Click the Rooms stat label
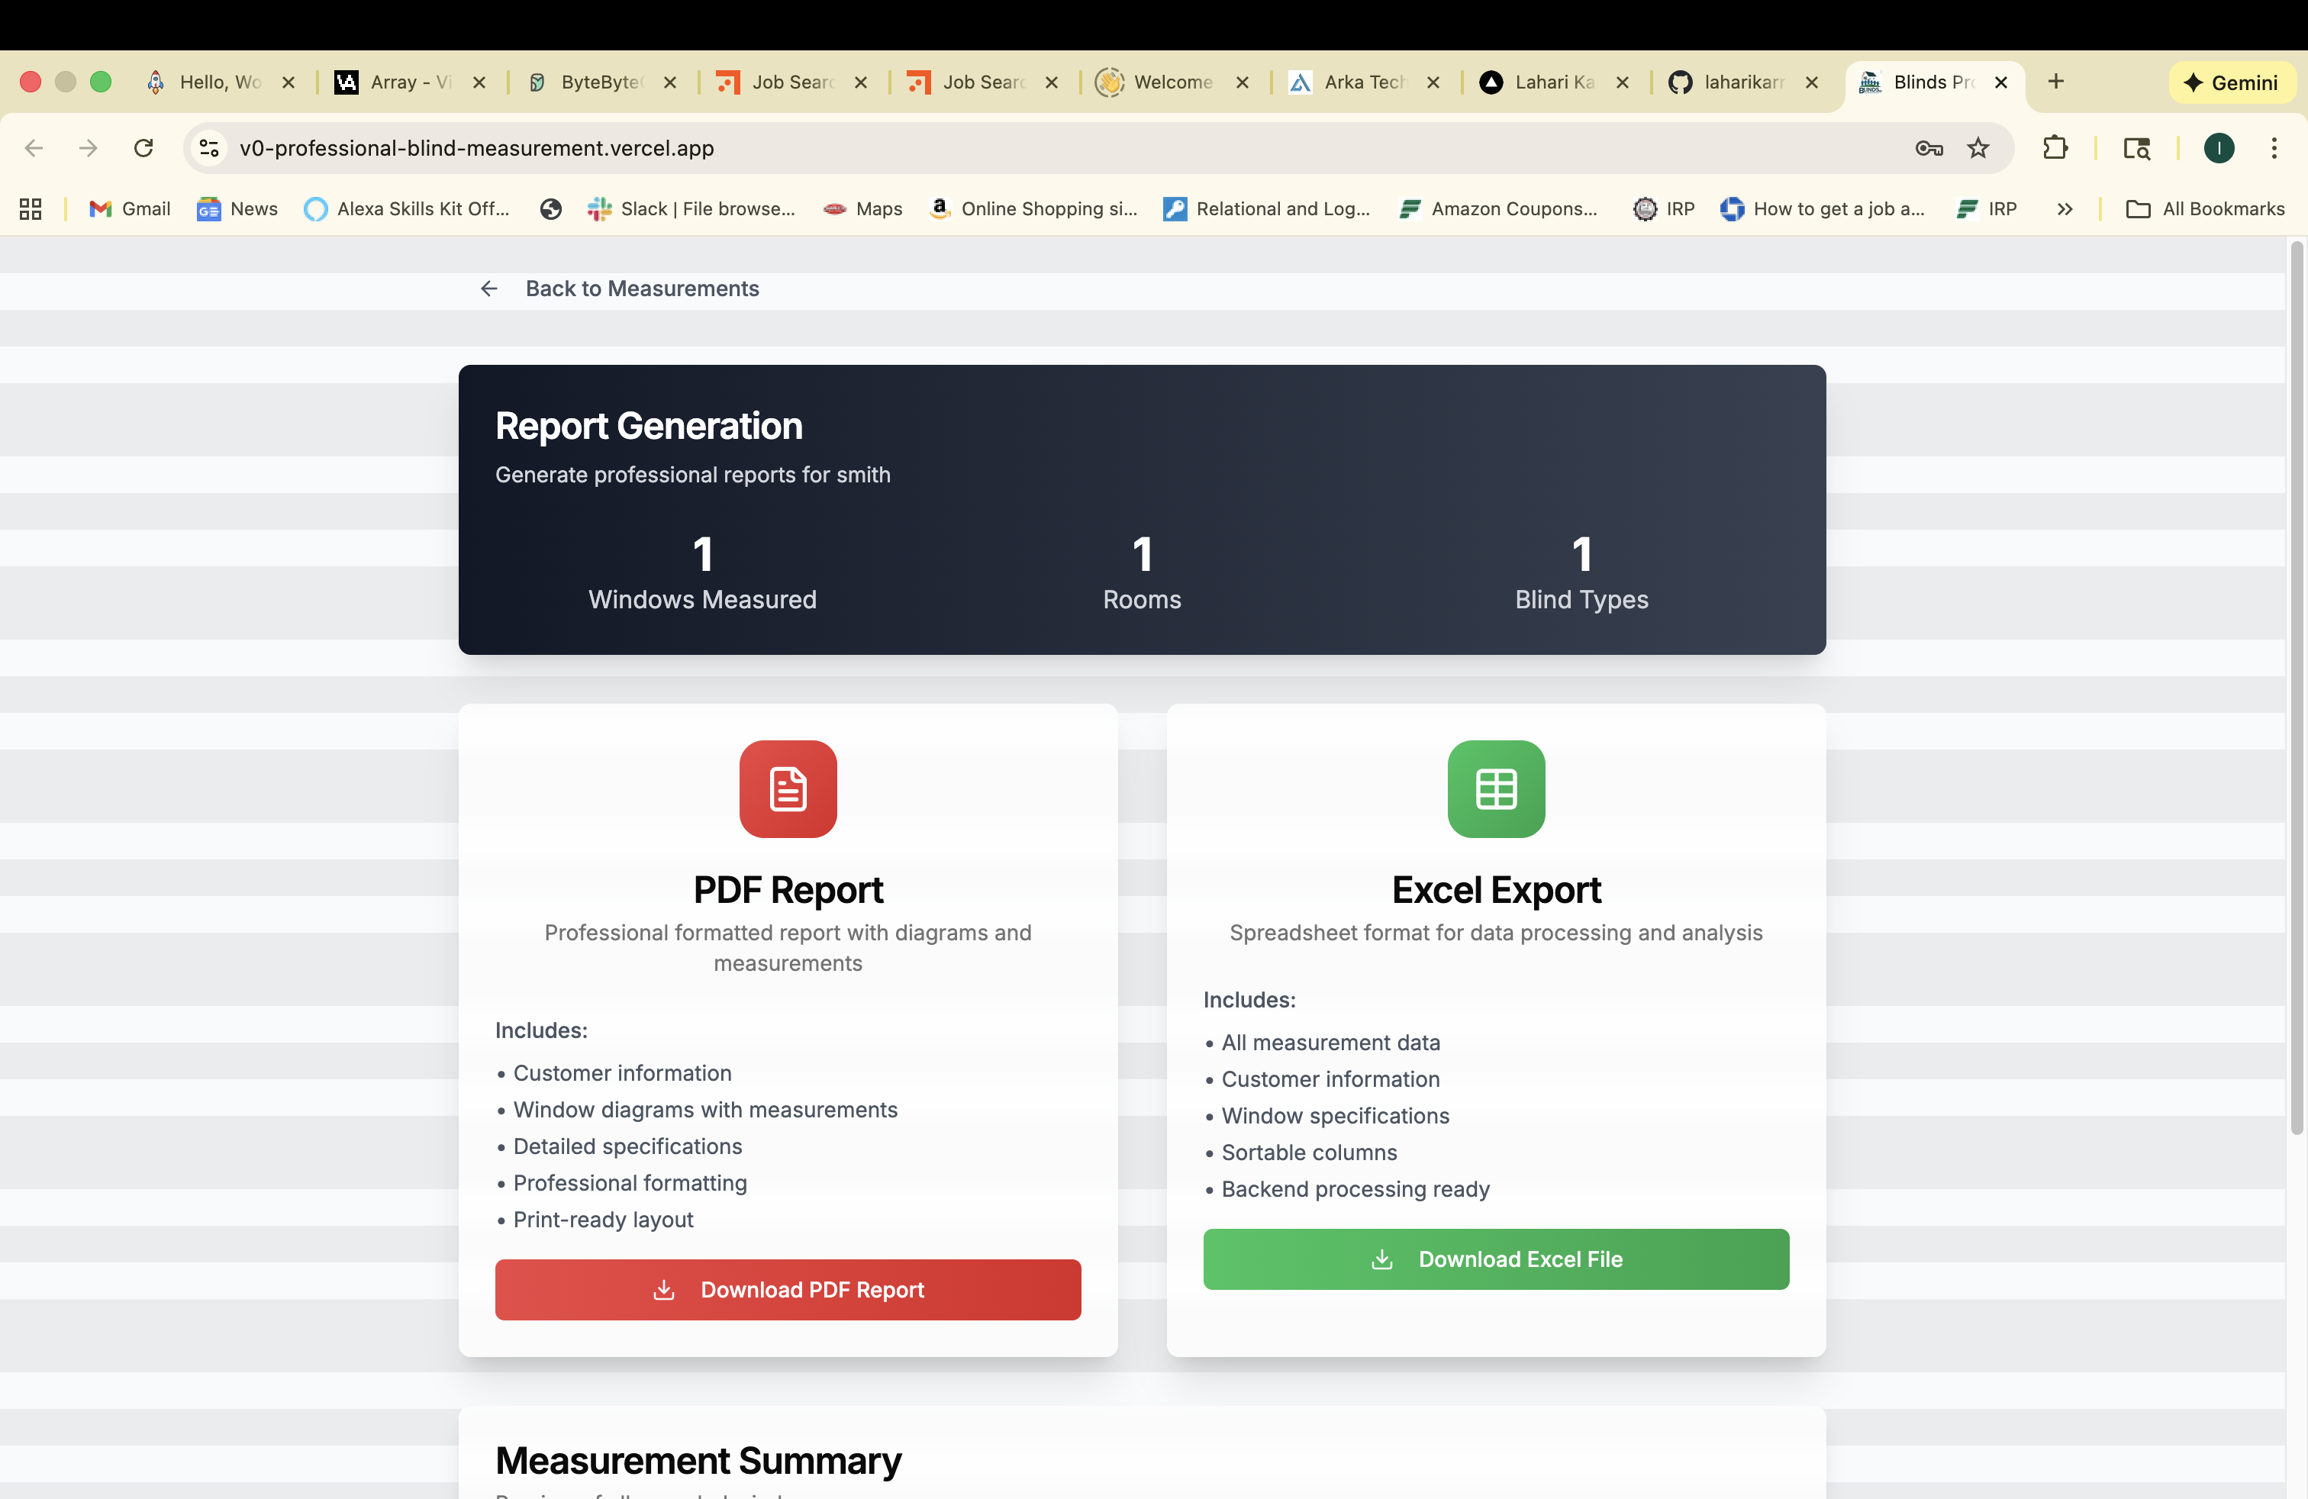The image size is (2308, 1499). pyautogui.click(x=1141, y=598)
